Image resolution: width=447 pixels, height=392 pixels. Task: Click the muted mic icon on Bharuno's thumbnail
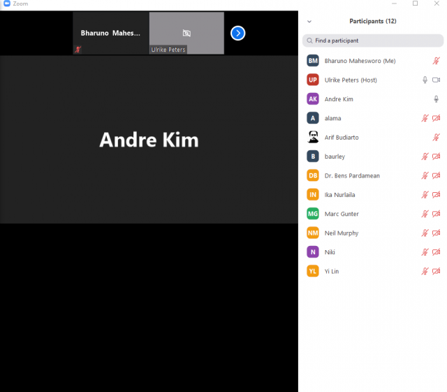(x=78, y=50)
